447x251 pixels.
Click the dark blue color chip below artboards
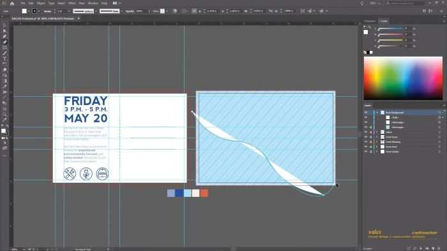(179, 193)
